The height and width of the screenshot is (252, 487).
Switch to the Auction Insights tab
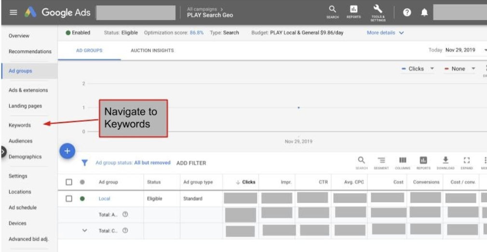[152, 50]
